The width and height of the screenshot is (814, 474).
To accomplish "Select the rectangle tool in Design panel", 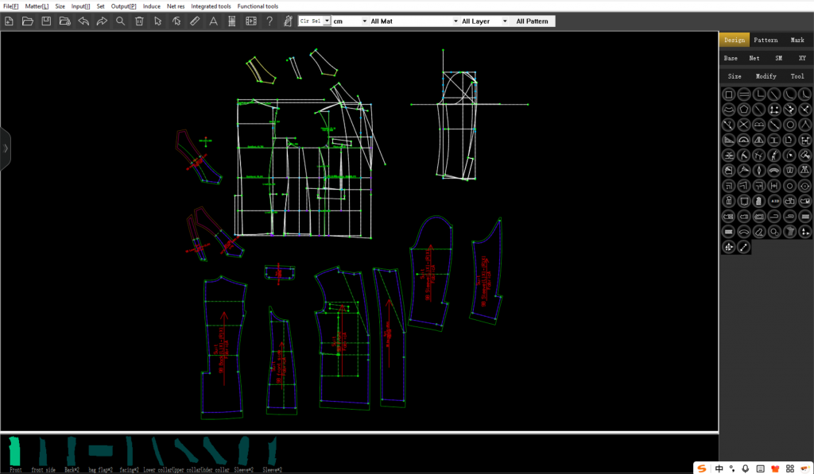I will click(728, 94).
